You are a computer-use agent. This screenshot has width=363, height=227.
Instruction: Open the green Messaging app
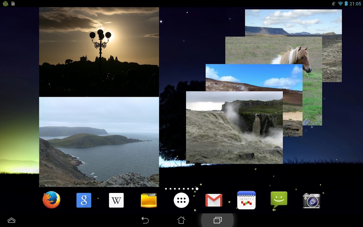pyautogui.click(x=279, y=200)
